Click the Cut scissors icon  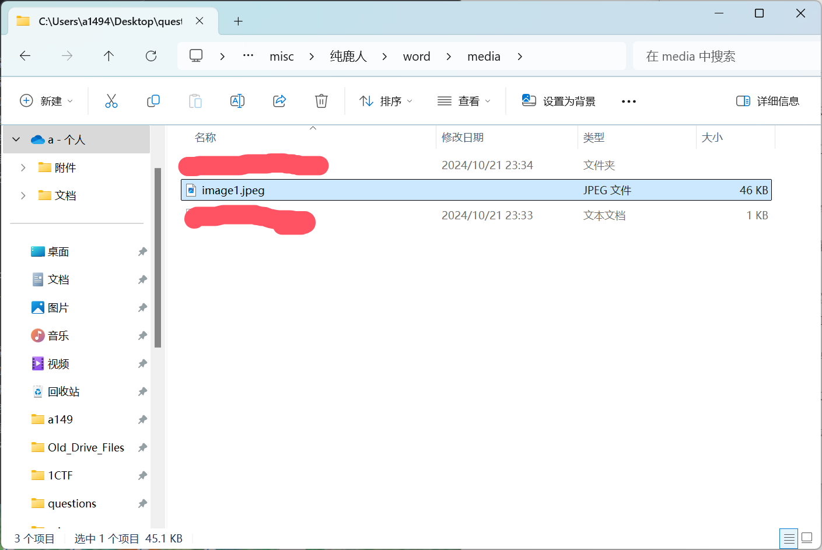tap(111, 101)
